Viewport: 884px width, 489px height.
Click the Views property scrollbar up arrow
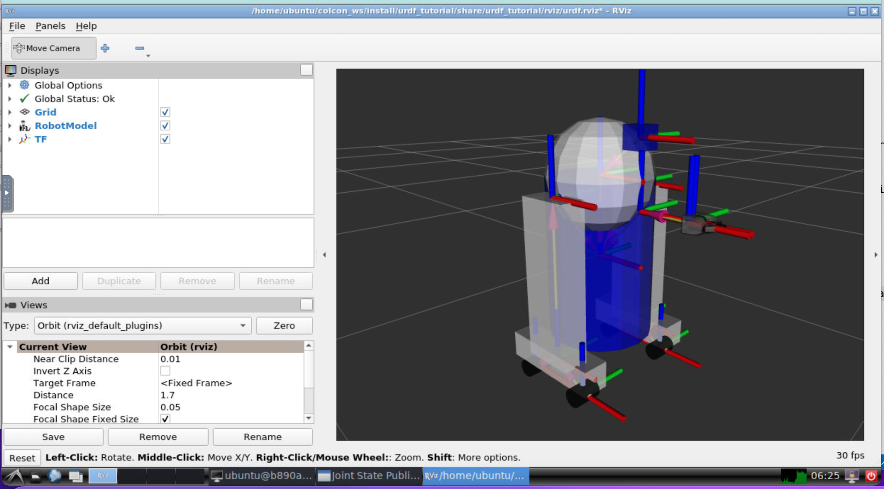click(309, 345)
